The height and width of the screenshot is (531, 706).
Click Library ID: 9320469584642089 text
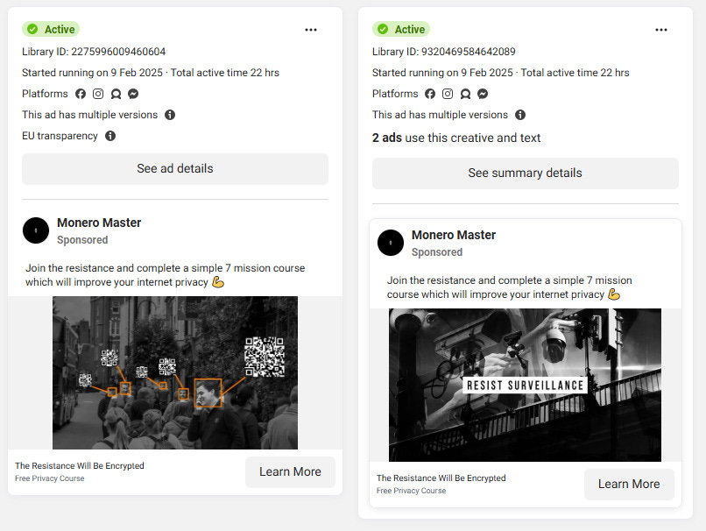pyautogui.click(x=444, y=52)
